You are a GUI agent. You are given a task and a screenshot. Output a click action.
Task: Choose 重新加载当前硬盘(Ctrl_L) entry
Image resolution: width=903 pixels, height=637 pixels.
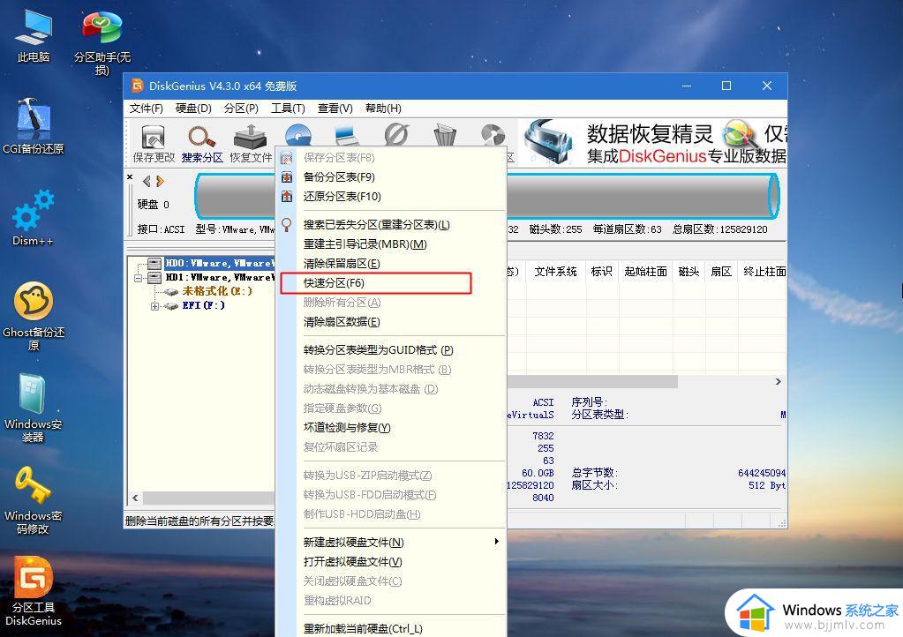pos(392,628)
